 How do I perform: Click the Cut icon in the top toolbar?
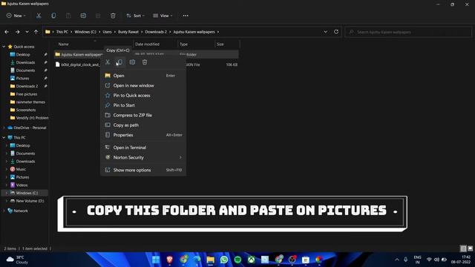(39, 16)
